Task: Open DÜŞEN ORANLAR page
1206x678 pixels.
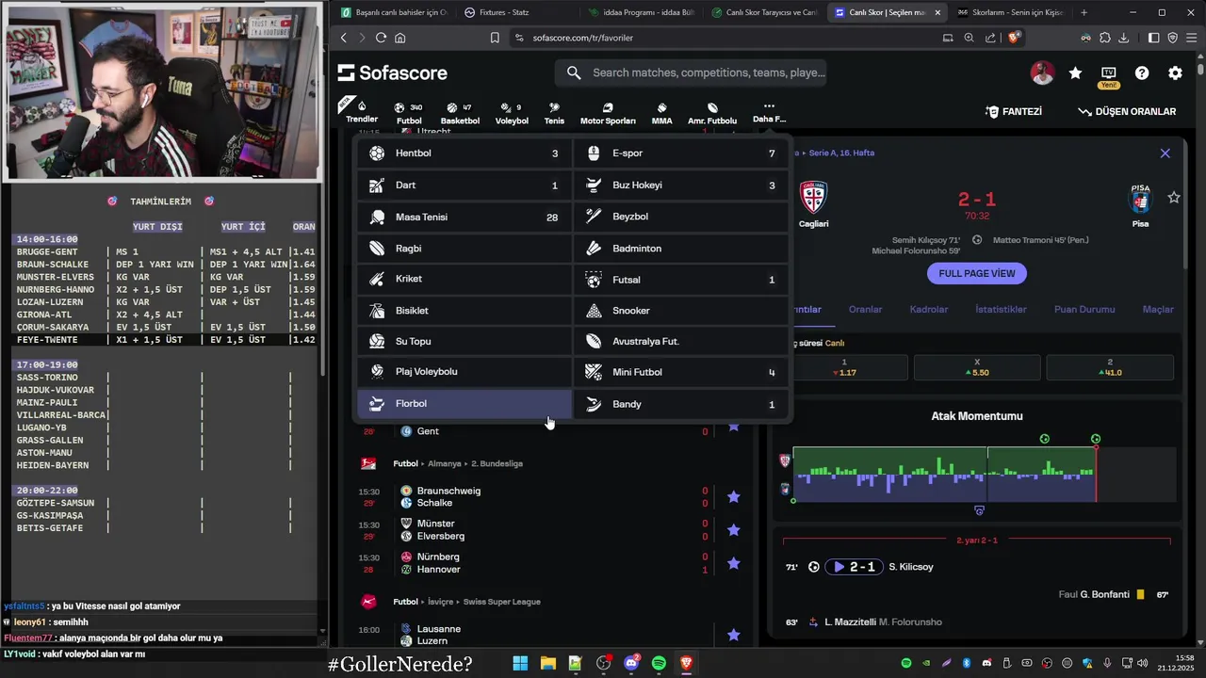Action: (x=1127, y=111)
